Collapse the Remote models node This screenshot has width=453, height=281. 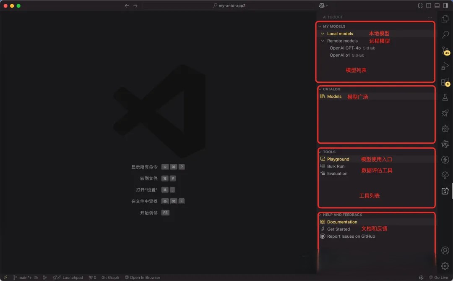coord(323,41)
